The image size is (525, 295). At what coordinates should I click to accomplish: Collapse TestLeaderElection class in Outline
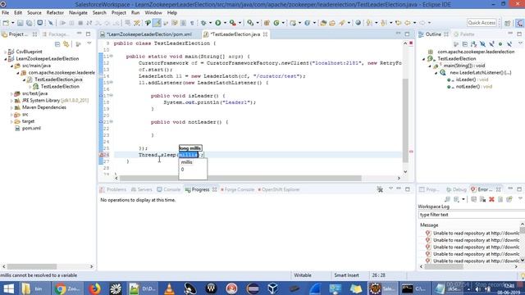tap(424, 59)
